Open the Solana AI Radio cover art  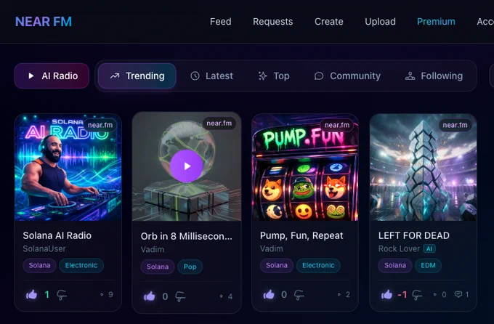68,167
